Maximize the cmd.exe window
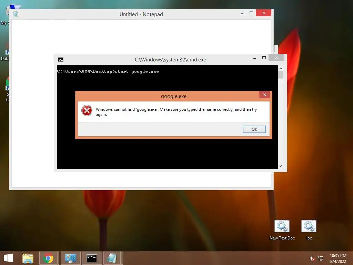This screenshot has height=265, width=353. (264, 58)
